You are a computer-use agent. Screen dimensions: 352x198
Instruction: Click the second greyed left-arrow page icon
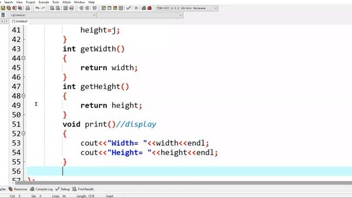[x=87, y=8]
